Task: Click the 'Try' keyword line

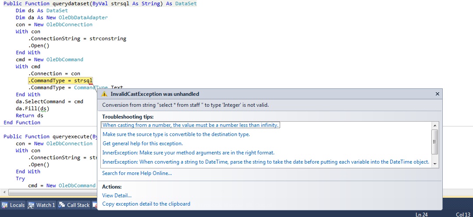Action: (21, 178)
